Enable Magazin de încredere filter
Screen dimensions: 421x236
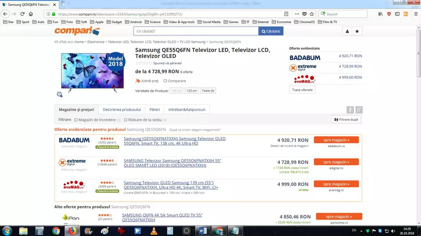[75, 120]
